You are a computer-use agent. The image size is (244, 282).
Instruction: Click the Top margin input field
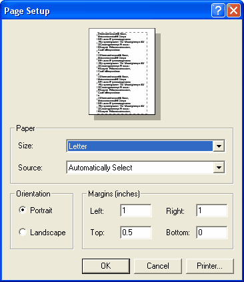click(136, 233)
